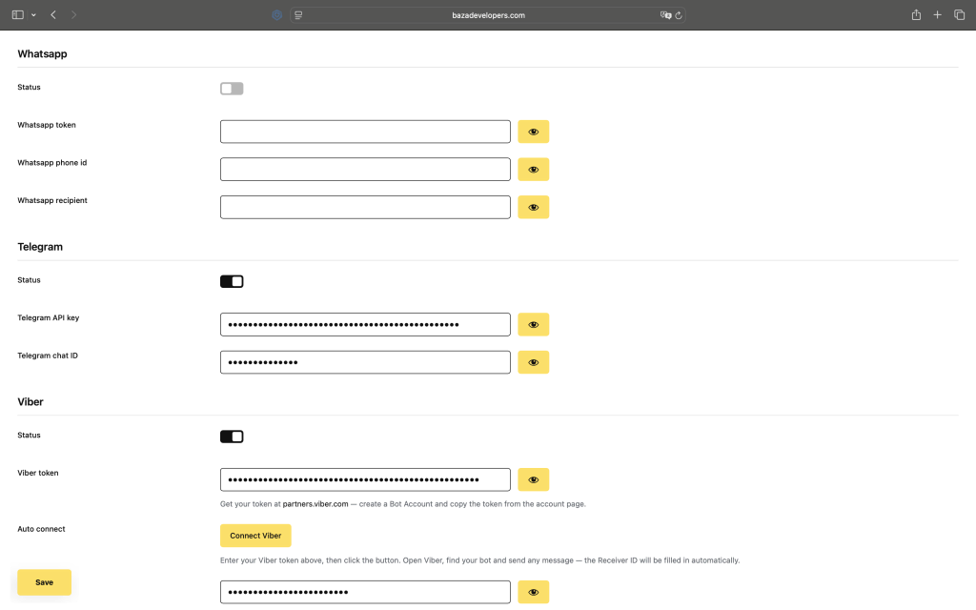976x610 pixels.
Task: Unmask the Viber Receiver ID field
Action: point(534,592)
